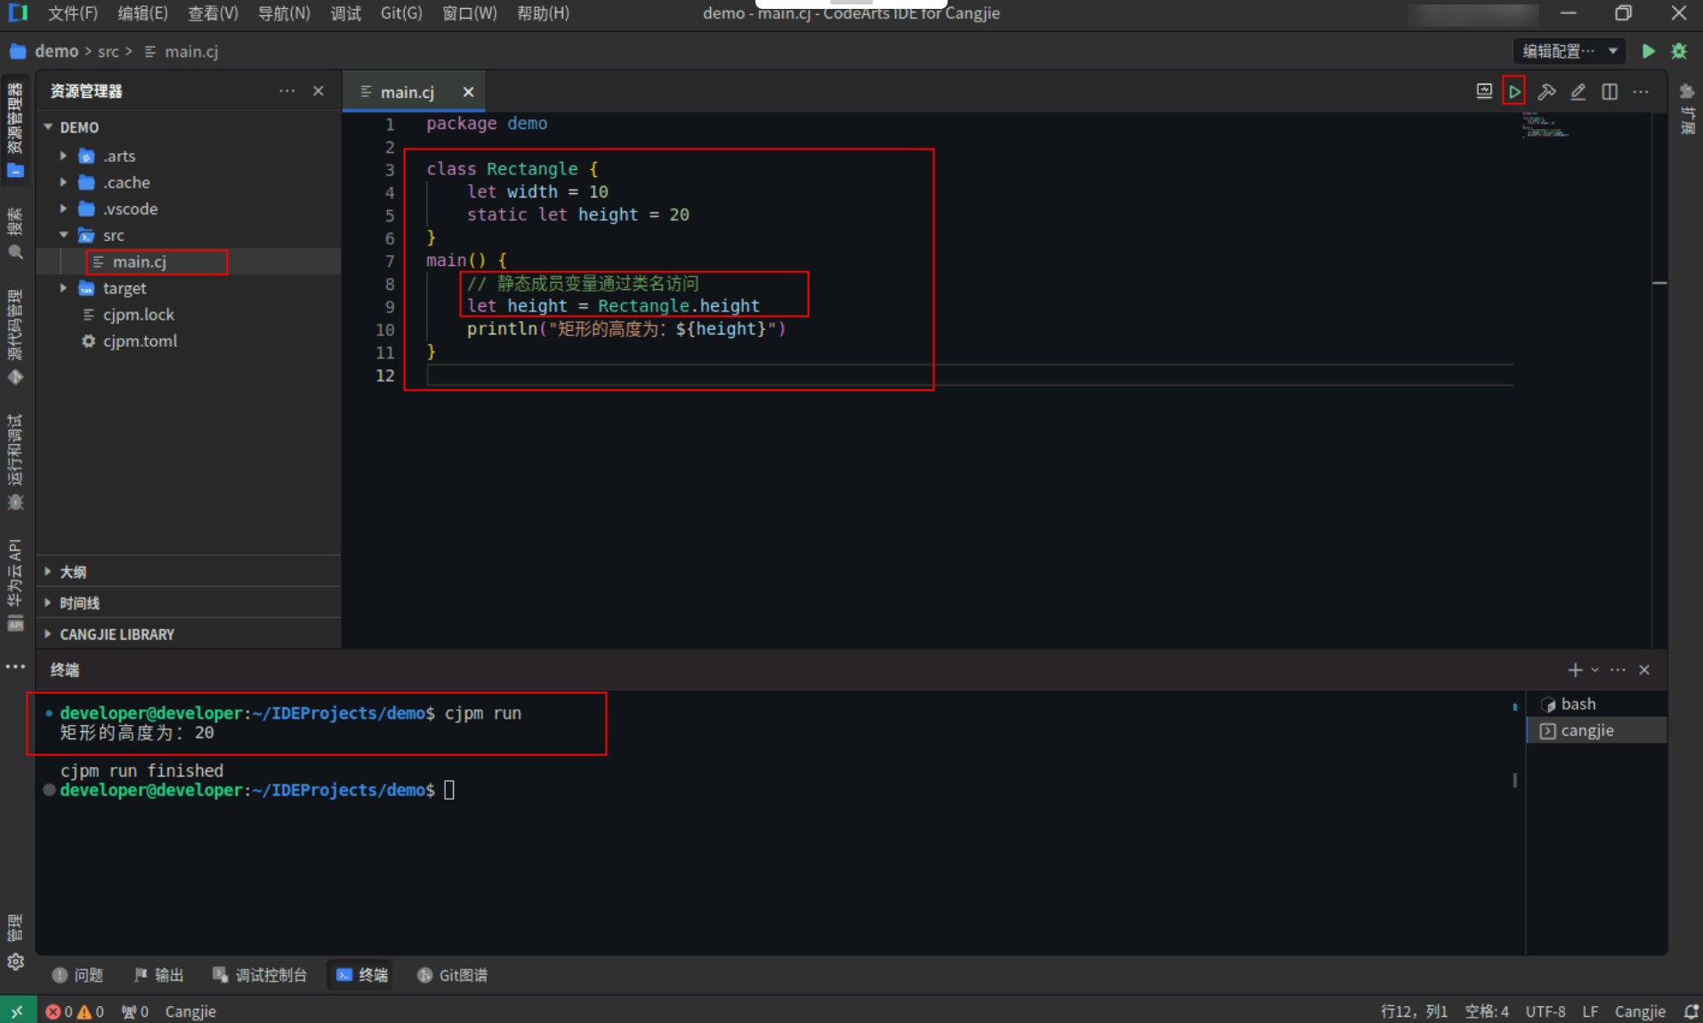
Task: Split the editor with the split icon
Action: pyautogui.click(x=1610, y=92)
